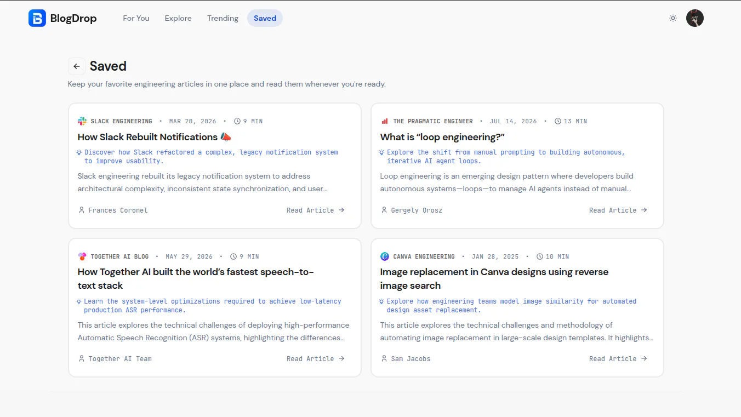Viewport: 741px width, 417px height.
Task: Click the Canva Engineering logo icon
Action: [x=385, y=256]
